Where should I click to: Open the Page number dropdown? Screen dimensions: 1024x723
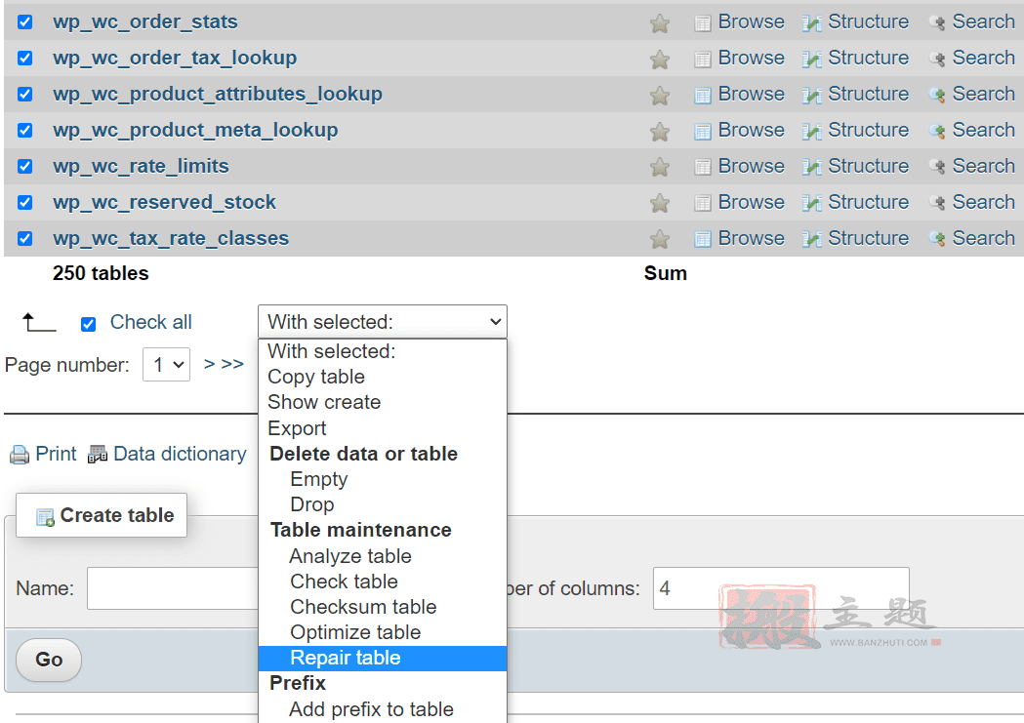167,364
